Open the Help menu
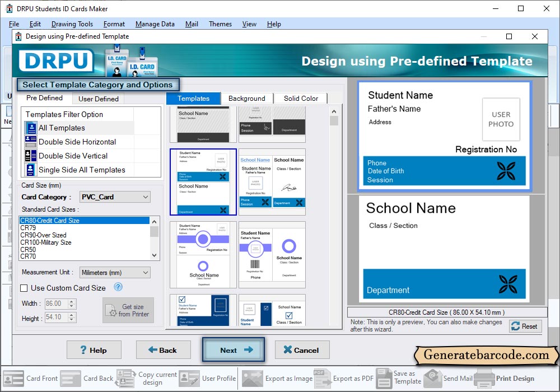Viewport: 560px width, 392px height. (274, 24)
